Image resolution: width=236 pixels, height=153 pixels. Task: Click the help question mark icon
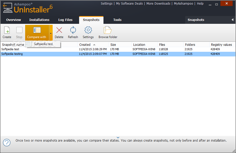point(7,142)
